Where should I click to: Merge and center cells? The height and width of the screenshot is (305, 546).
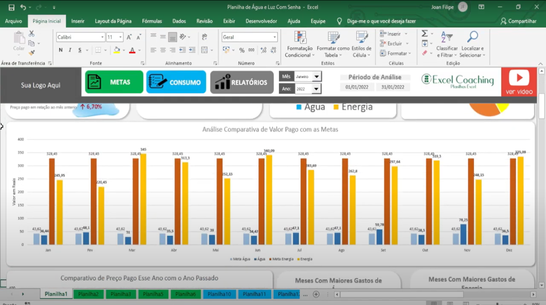click(204, 50)
